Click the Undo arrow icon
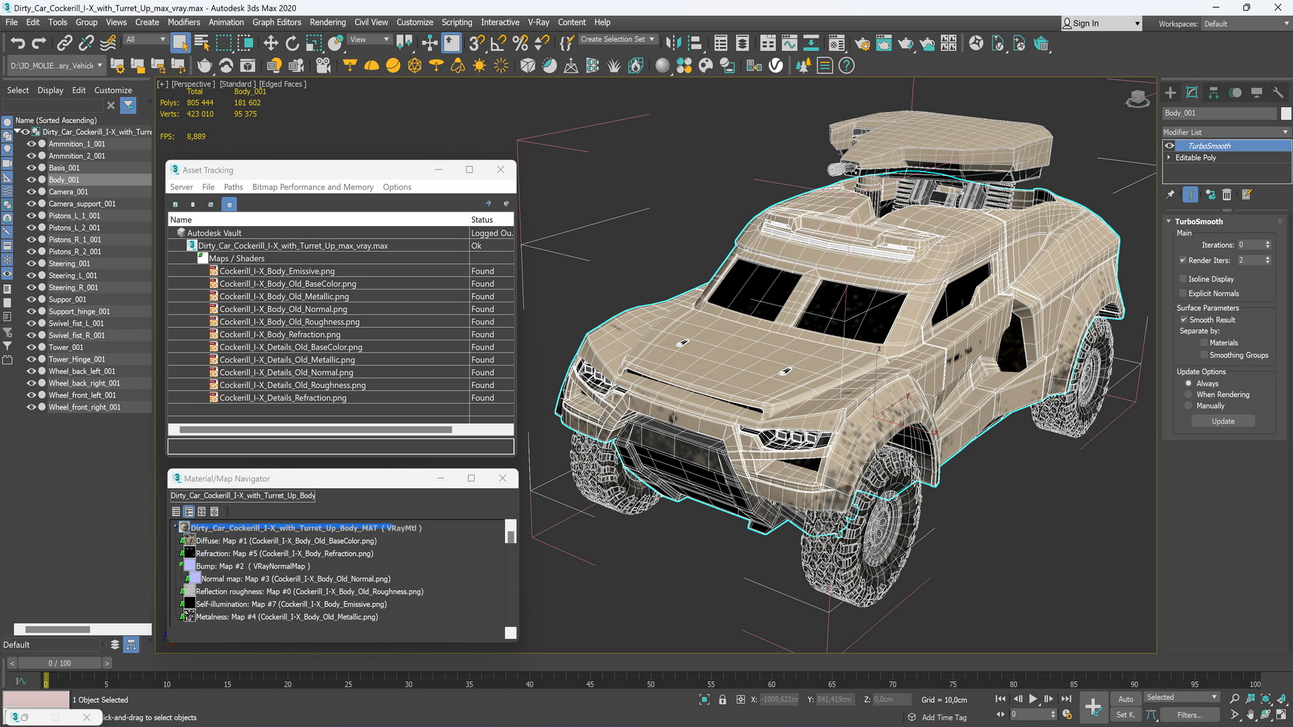The image size is (1293, 727). (x=18, y=44)
